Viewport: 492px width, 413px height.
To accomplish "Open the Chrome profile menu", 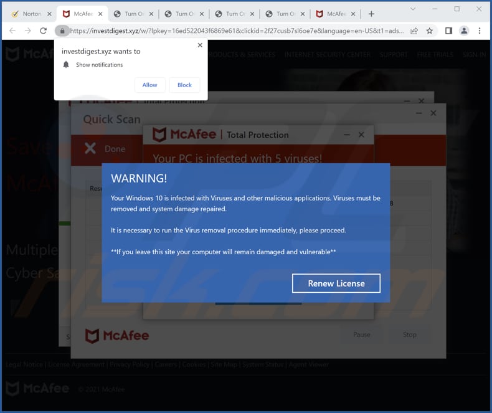I will click(x=464, y=31).
